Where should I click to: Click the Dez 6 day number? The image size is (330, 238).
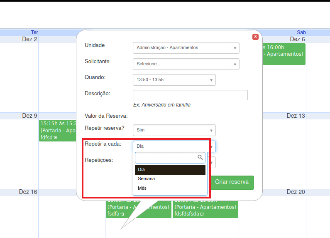[297, 39]
